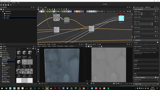Click the info icon in graph toolbar
Image resolution: width=160 pixels, height=90 pixels.
tap(45, 9)
